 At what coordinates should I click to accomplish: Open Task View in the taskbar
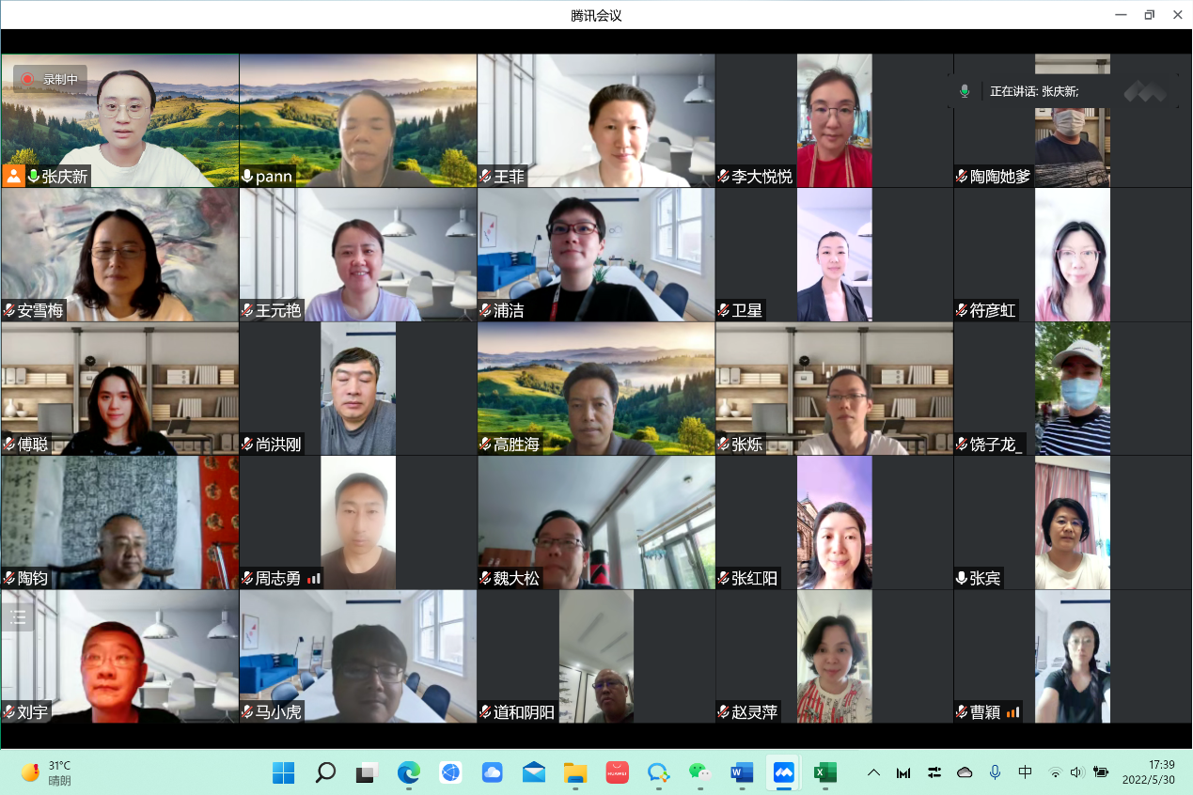(367, 772)
